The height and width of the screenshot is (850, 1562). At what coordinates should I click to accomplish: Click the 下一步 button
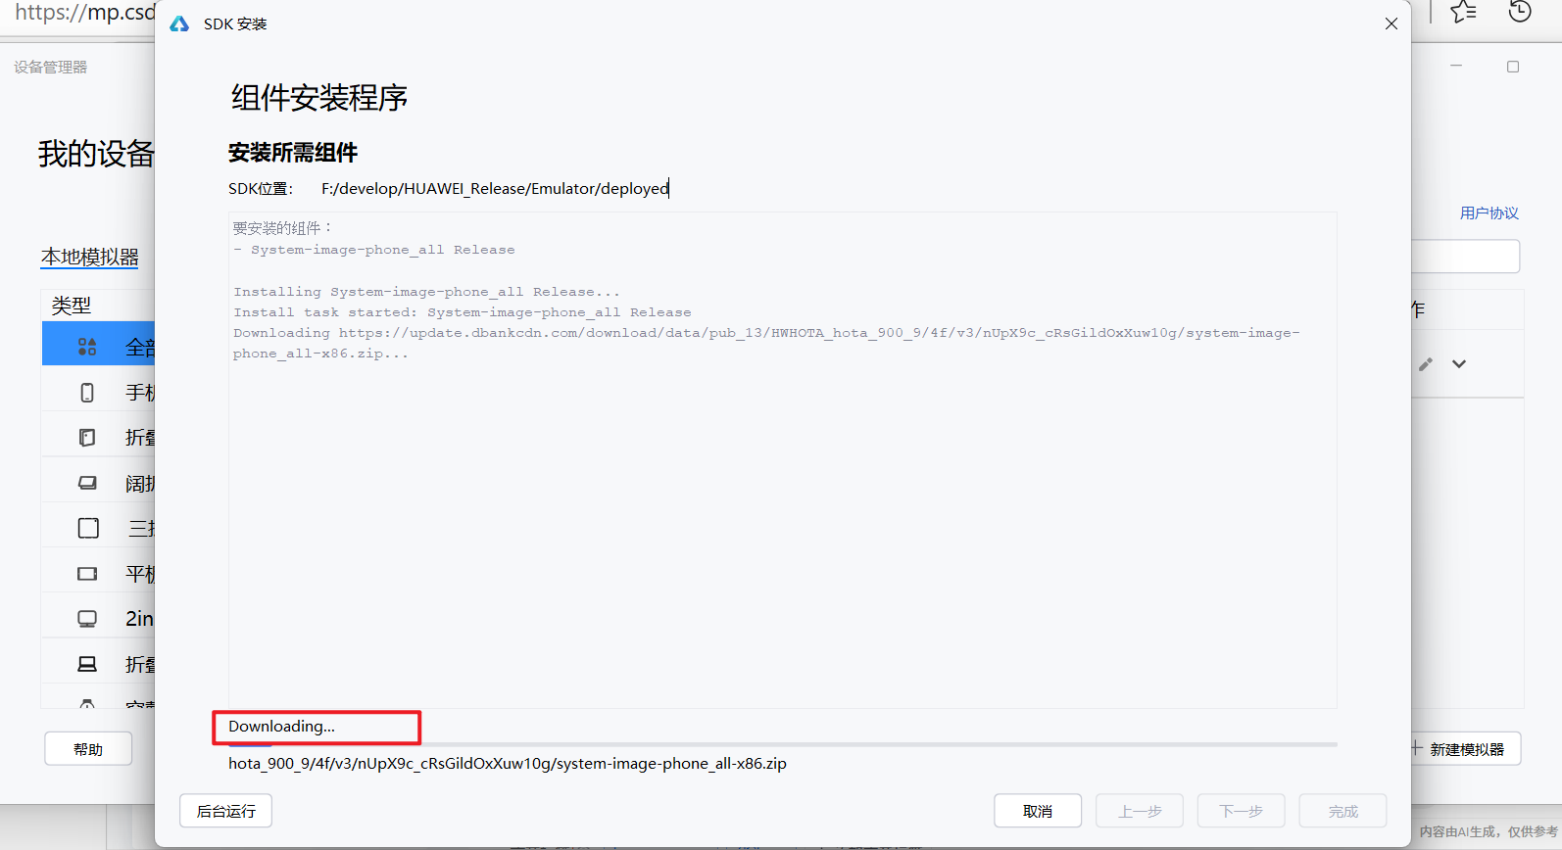click(1241, 811)
